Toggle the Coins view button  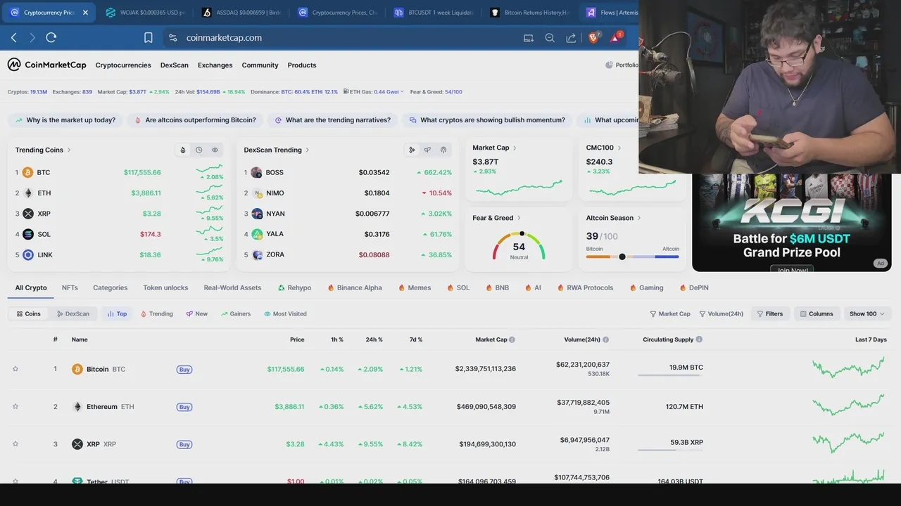29,314
